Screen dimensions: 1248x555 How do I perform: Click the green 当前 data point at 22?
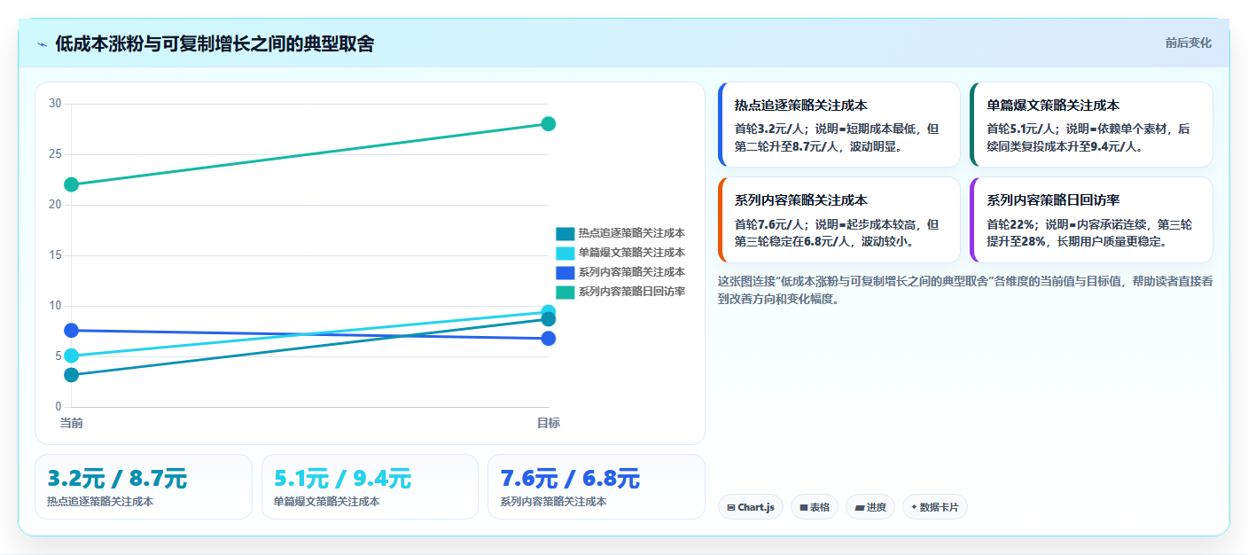(72, 184)
